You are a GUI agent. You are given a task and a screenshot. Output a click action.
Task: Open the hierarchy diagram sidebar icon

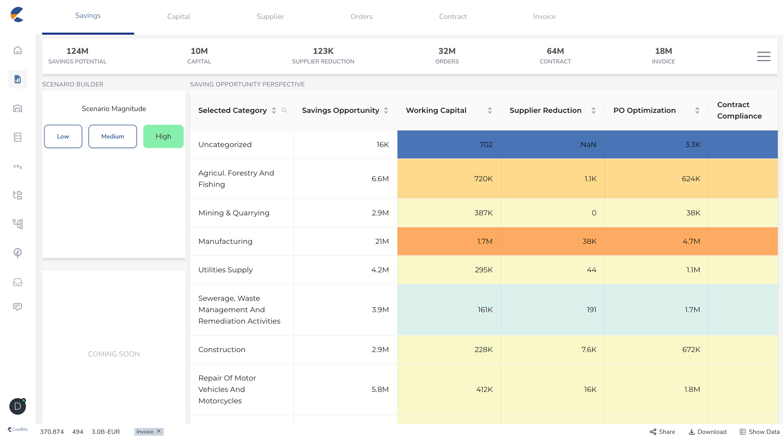click(18, 224)
